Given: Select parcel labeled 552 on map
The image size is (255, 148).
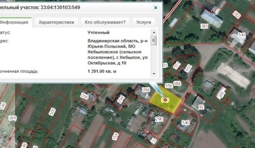Looking at the screenshot, I should [x=188, y=68].
